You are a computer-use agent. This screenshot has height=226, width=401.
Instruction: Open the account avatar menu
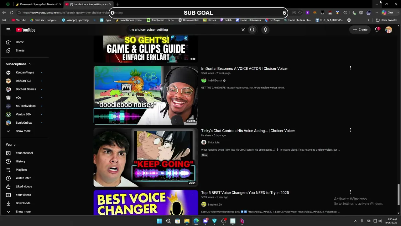tap(389, 30)
